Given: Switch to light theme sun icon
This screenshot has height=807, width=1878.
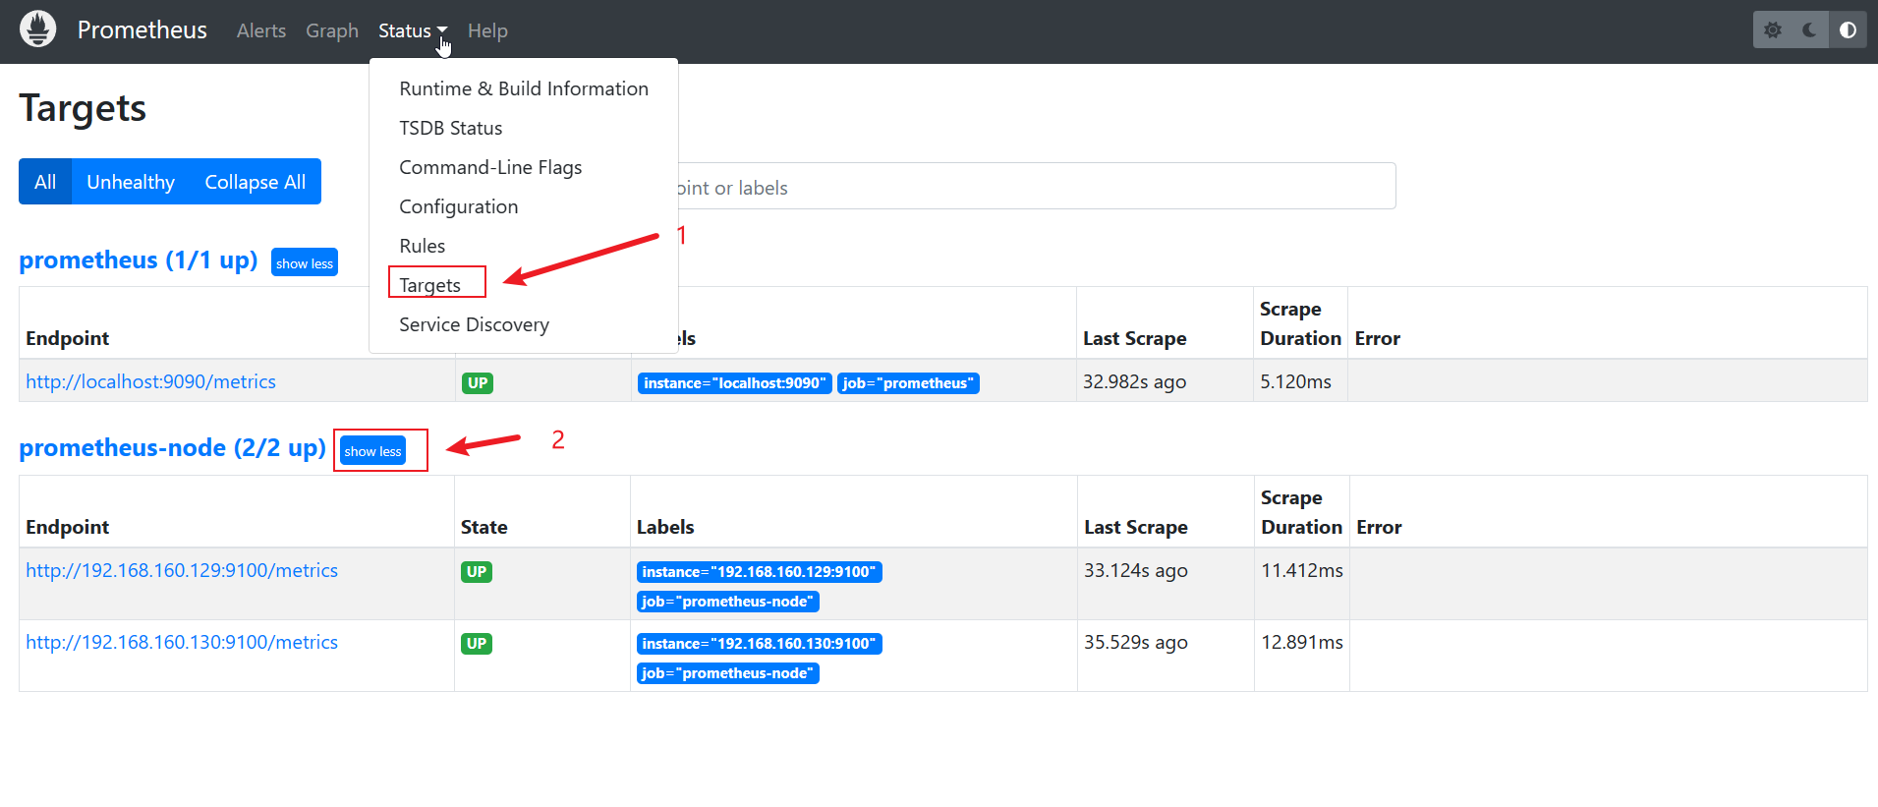Looking at the screenshot, I should (x=1773, y=30).
